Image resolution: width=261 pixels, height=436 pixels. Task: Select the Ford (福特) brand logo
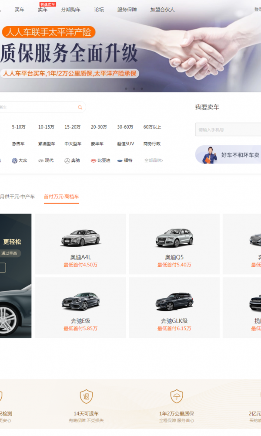tap(120, 160)
